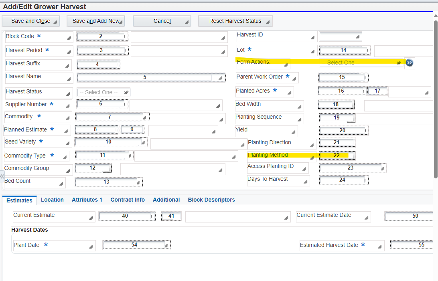438x281 pixels.
Task: Click the Yield input field
Action: tap(344, 130)
